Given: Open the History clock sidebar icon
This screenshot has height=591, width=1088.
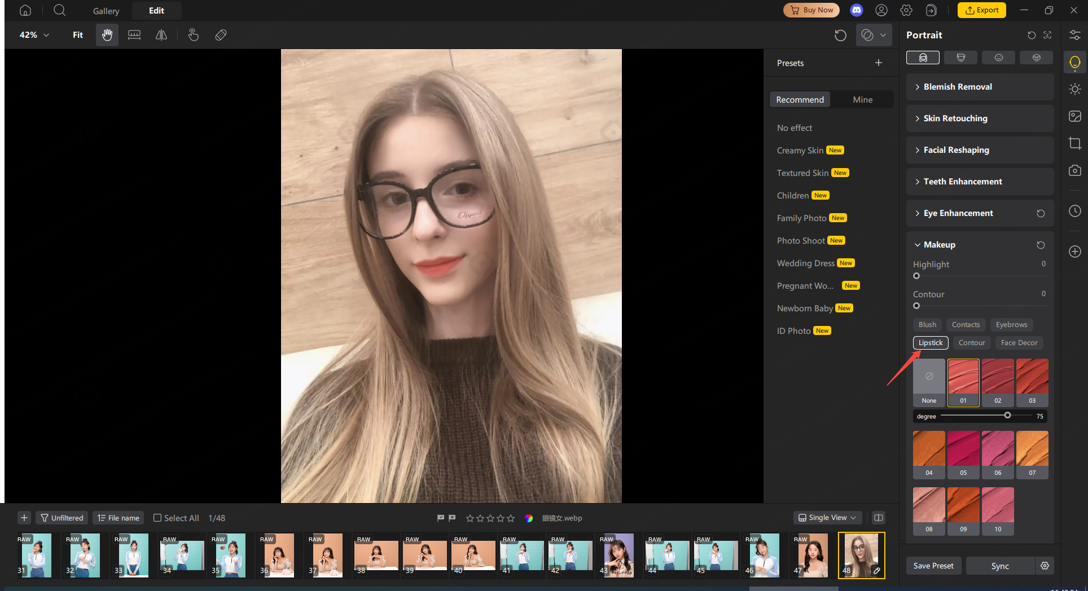Looking at the screenshot, I should click(x=1075, y=211).
